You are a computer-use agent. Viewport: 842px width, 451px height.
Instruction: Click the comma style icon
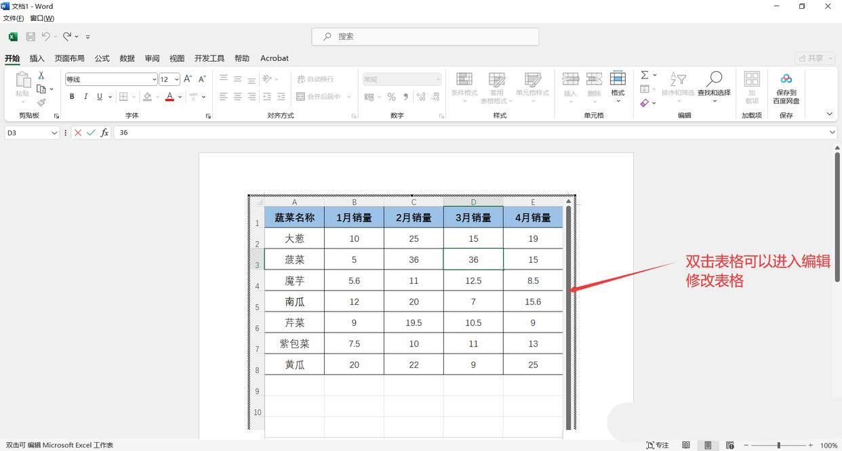point(405,97)
